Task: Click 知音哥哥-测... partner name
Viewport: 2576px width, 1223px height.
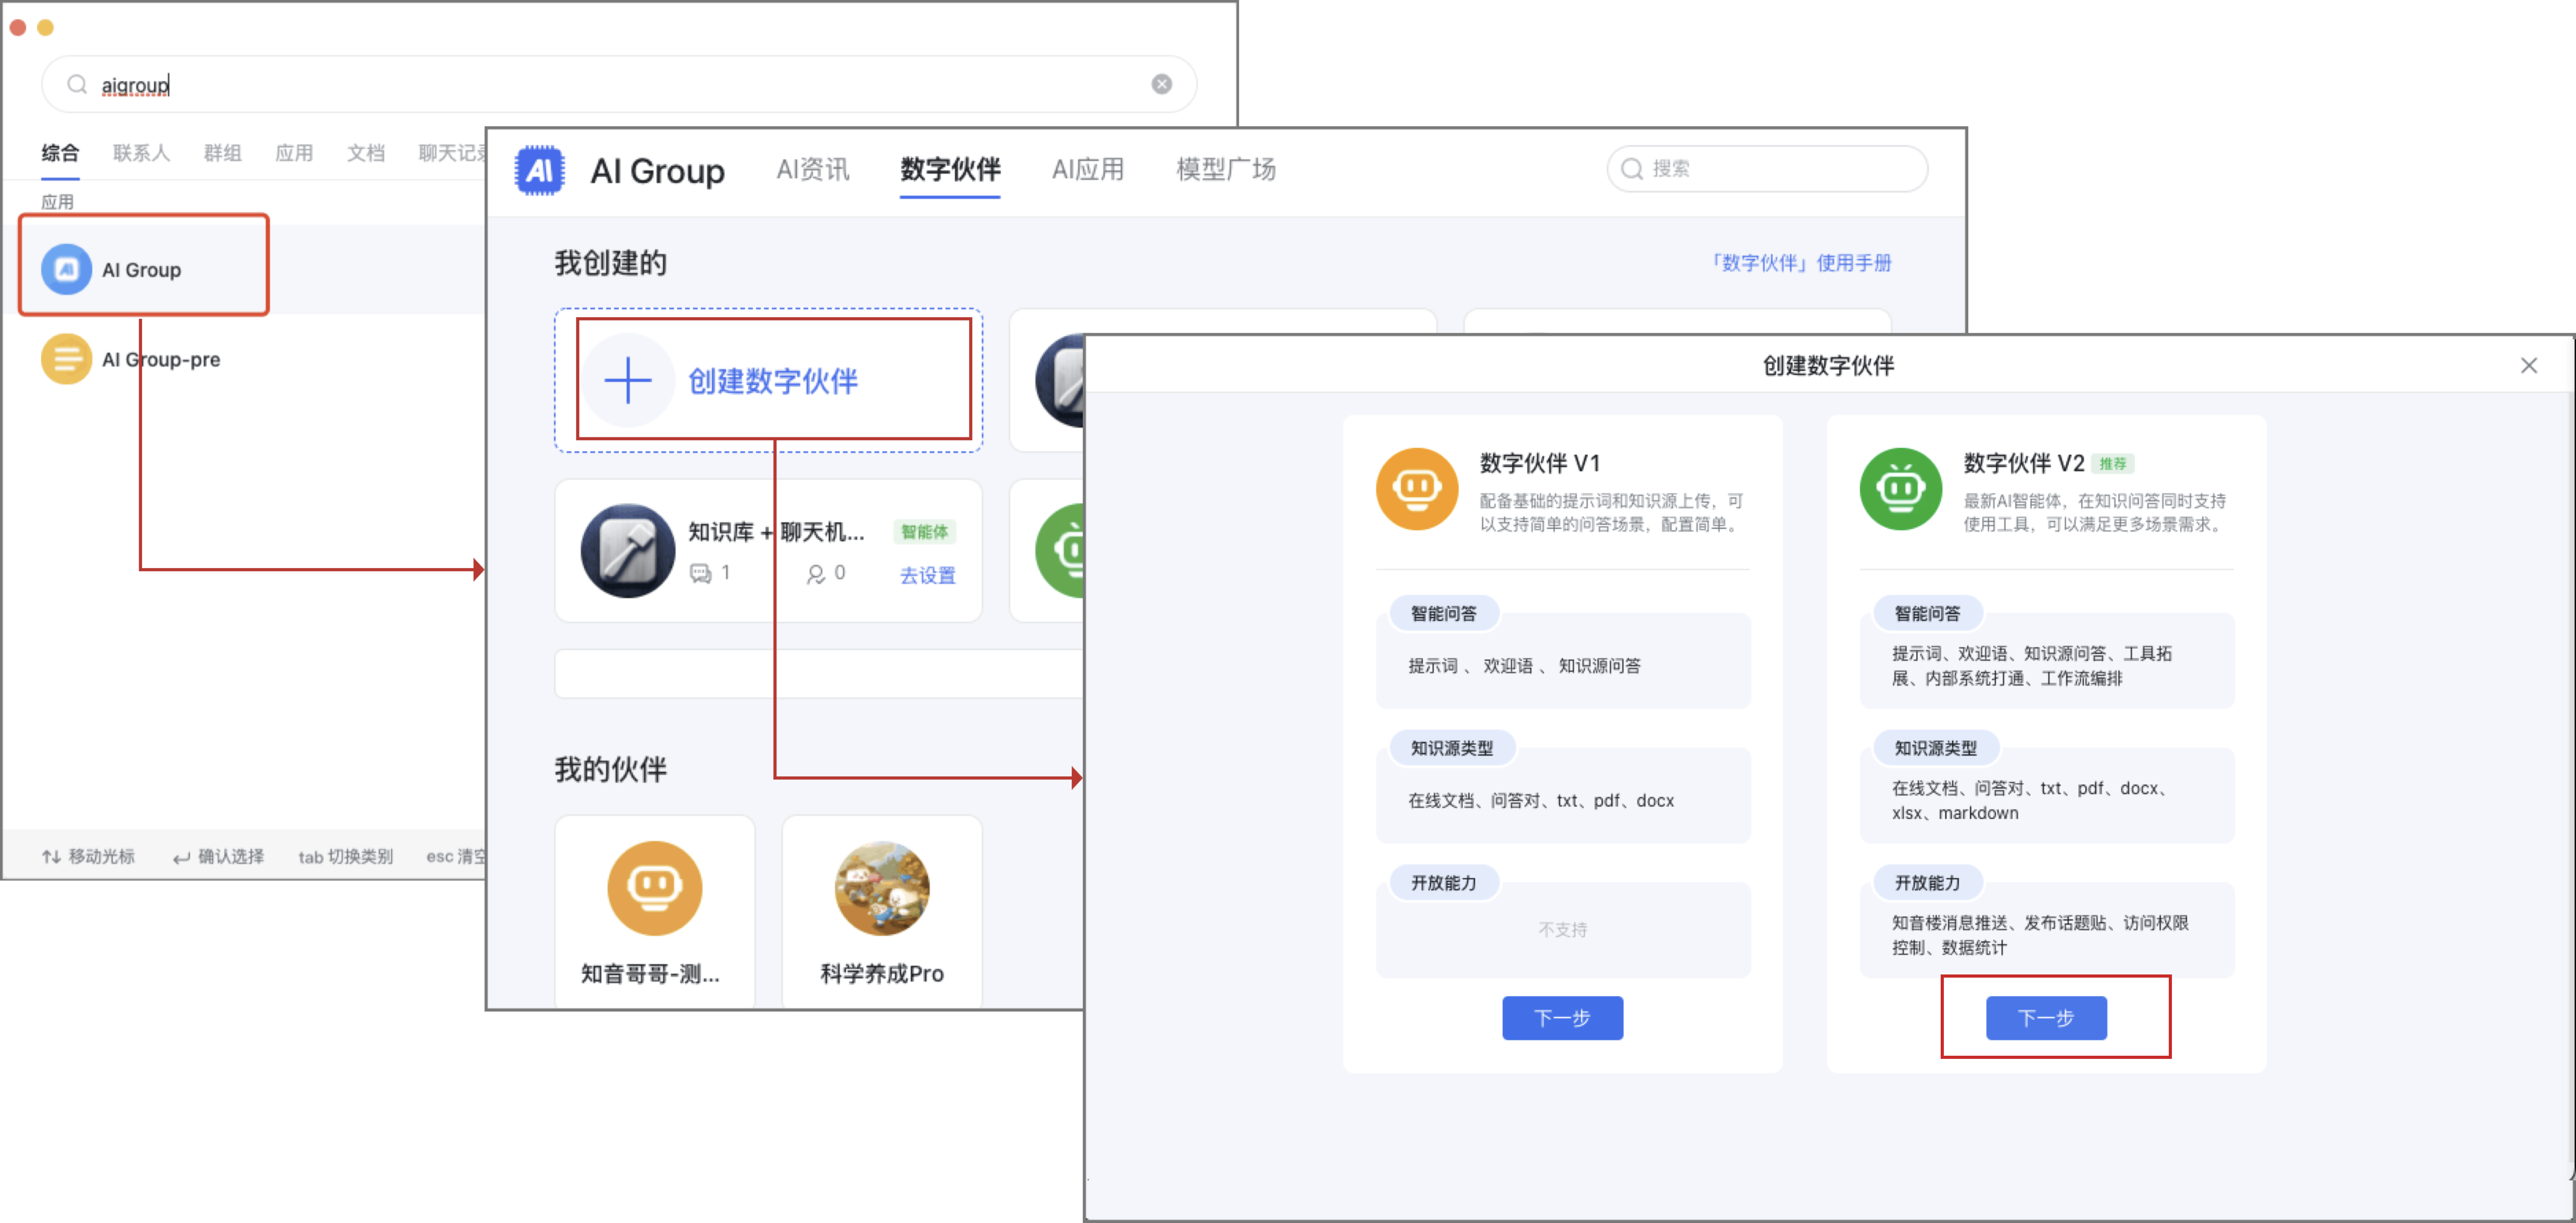Action: [x=651, y=974]
